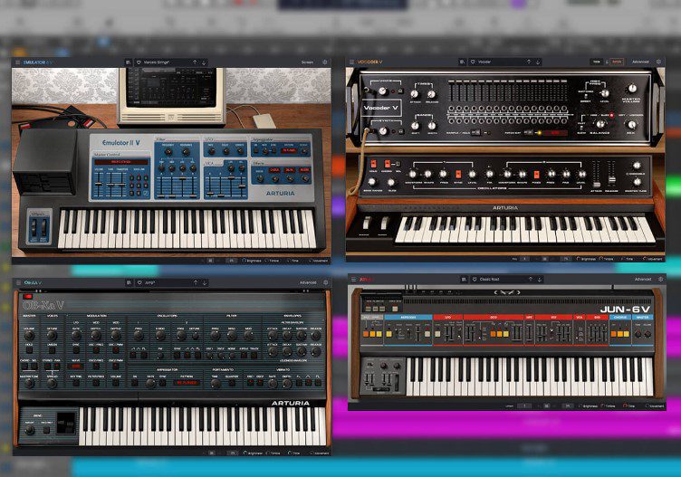681x477 pixels.
Task: Open the Advanced panel in Jun-6 V
Action: coord(643,279)
